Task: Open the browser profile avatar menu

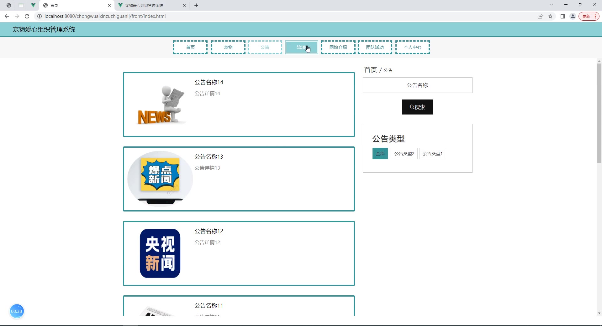Action: (573, 16)
